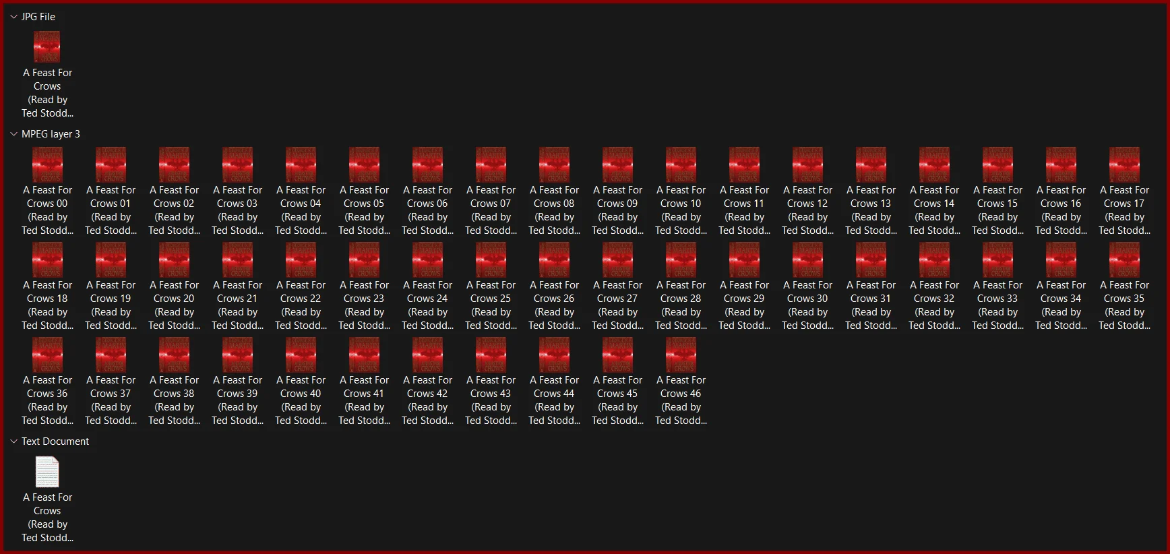Click file name A Feast For Crows 08
The image size is (1170, 554).
554,210
